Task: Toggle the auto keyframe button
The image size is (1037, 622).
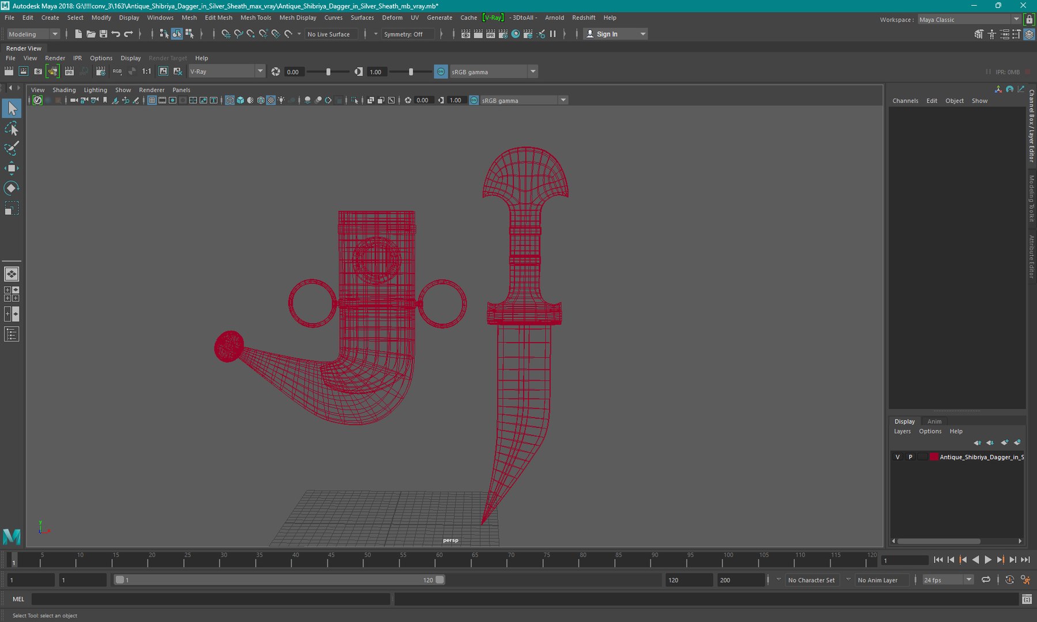Action: coord(1009,580)
